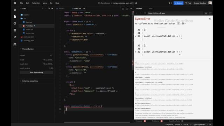This screenshot has width=224, height=126.
Task: Click the Embed button
Action: 178,3
